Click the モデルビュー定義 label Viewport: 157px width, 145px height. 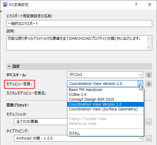coord(19,84)
